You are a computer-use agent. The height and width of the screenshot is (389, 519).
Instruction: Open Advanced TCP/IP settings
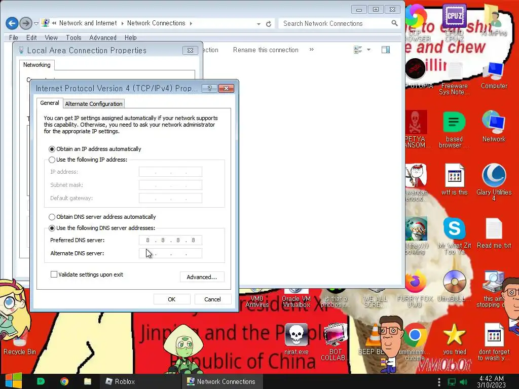coord(202,277)
